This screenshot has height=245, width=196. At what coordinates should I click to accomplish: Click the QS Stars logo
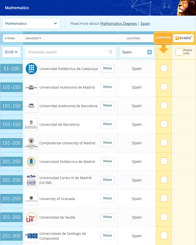[x=184, y=38]
